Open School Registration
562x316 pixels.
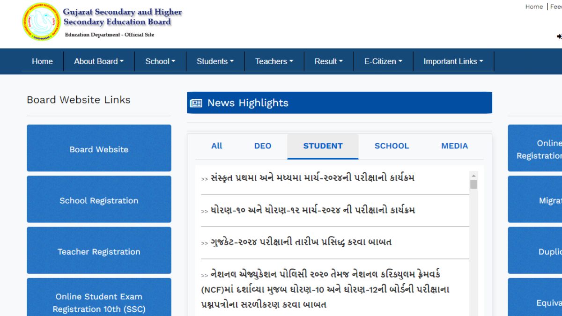(x=99, y=200)
